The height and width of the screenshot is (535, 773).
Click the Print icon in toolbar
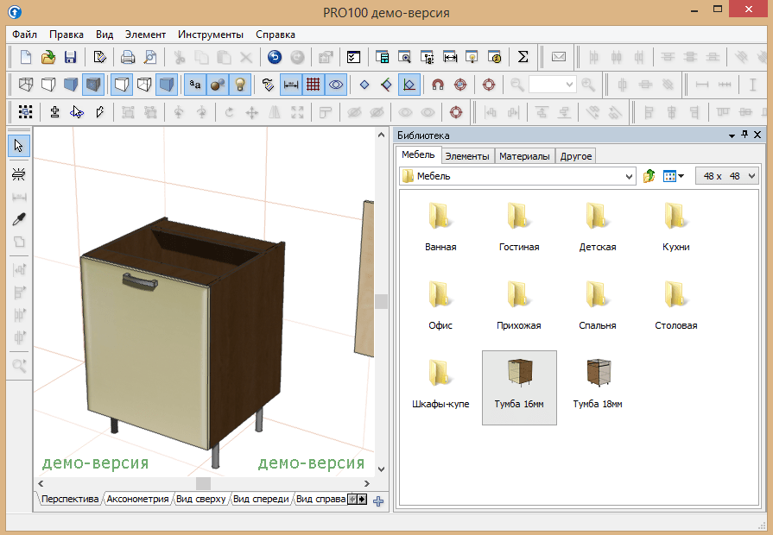[128, 58]
